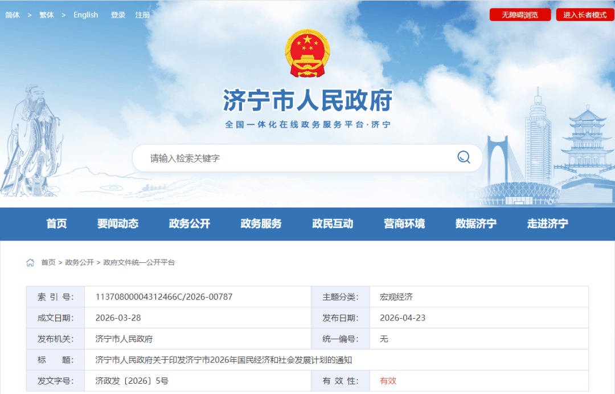The height and width of the screenshot is (394, 615).
Task: Open the 登录 login link
Action: [x=118, y=15]
